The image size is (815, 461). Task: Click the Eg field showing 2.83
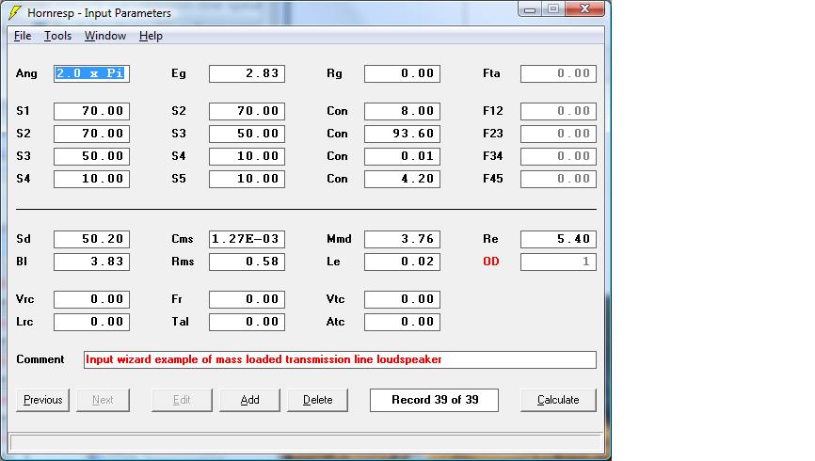point(247,73)
